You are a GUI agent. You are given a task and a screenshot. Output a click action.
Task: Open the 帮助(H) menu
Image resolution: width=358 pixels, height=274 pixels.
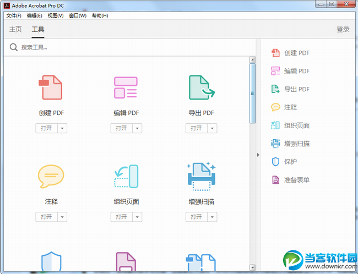pos(100,16)
